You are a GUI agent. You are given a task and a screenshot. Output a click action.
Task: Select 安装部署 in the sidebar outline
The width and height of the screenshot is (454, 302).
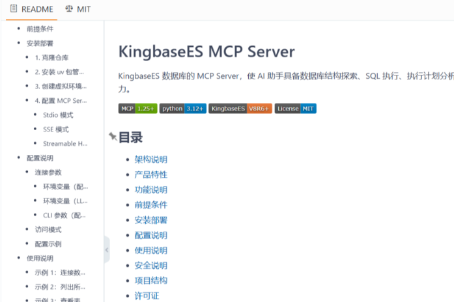coord(40,44)
